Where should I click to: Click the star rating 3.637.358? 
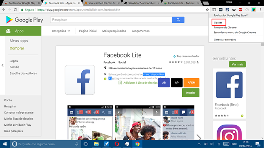pyautogui.click(x=184, y=62)
